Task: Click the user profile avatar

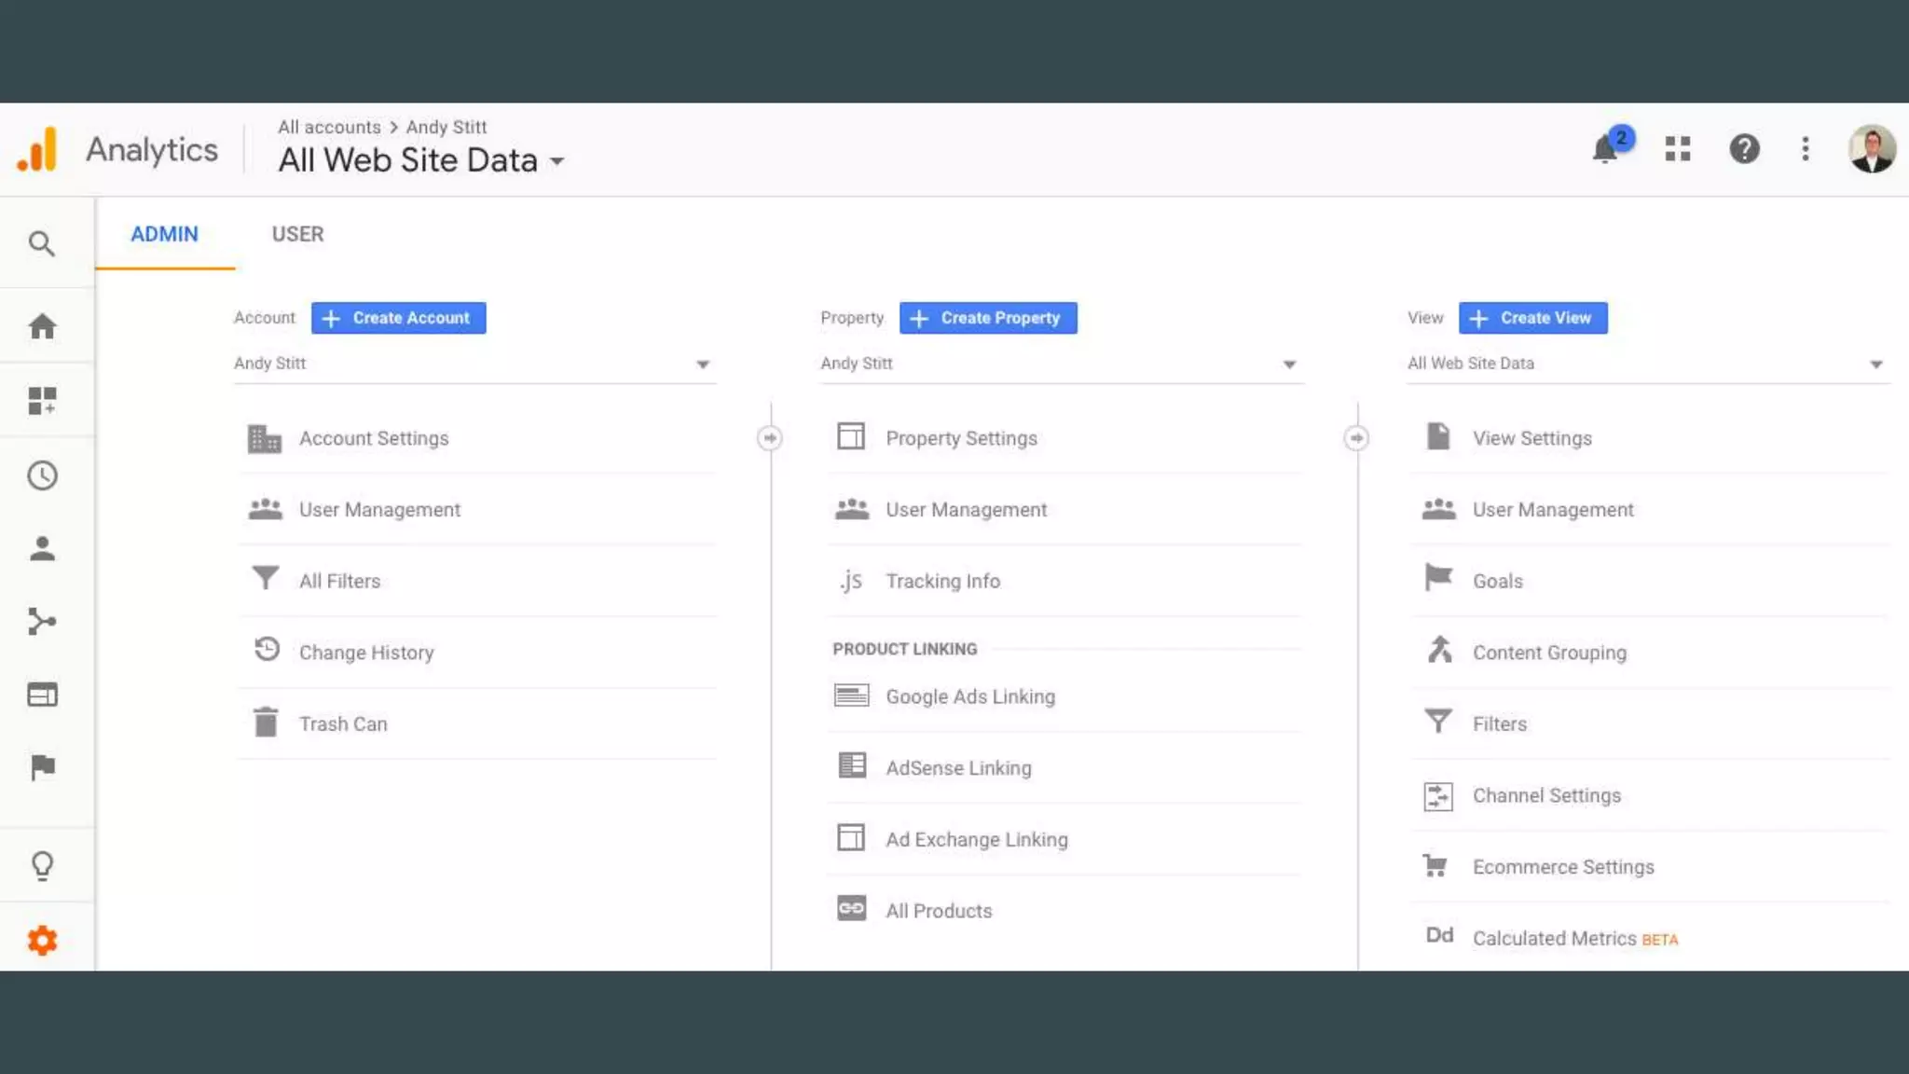Action: [1871, 149]
